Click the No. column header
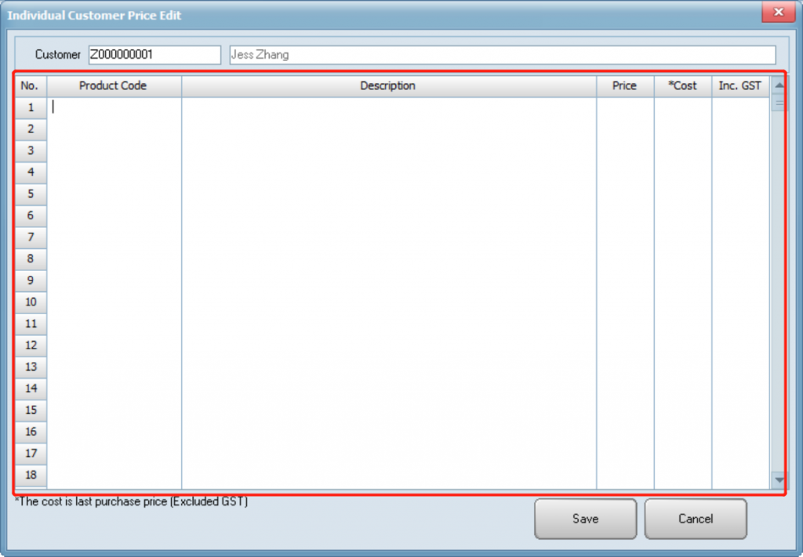The height and width of the screenshot is (557, 803). pos(30,85)
